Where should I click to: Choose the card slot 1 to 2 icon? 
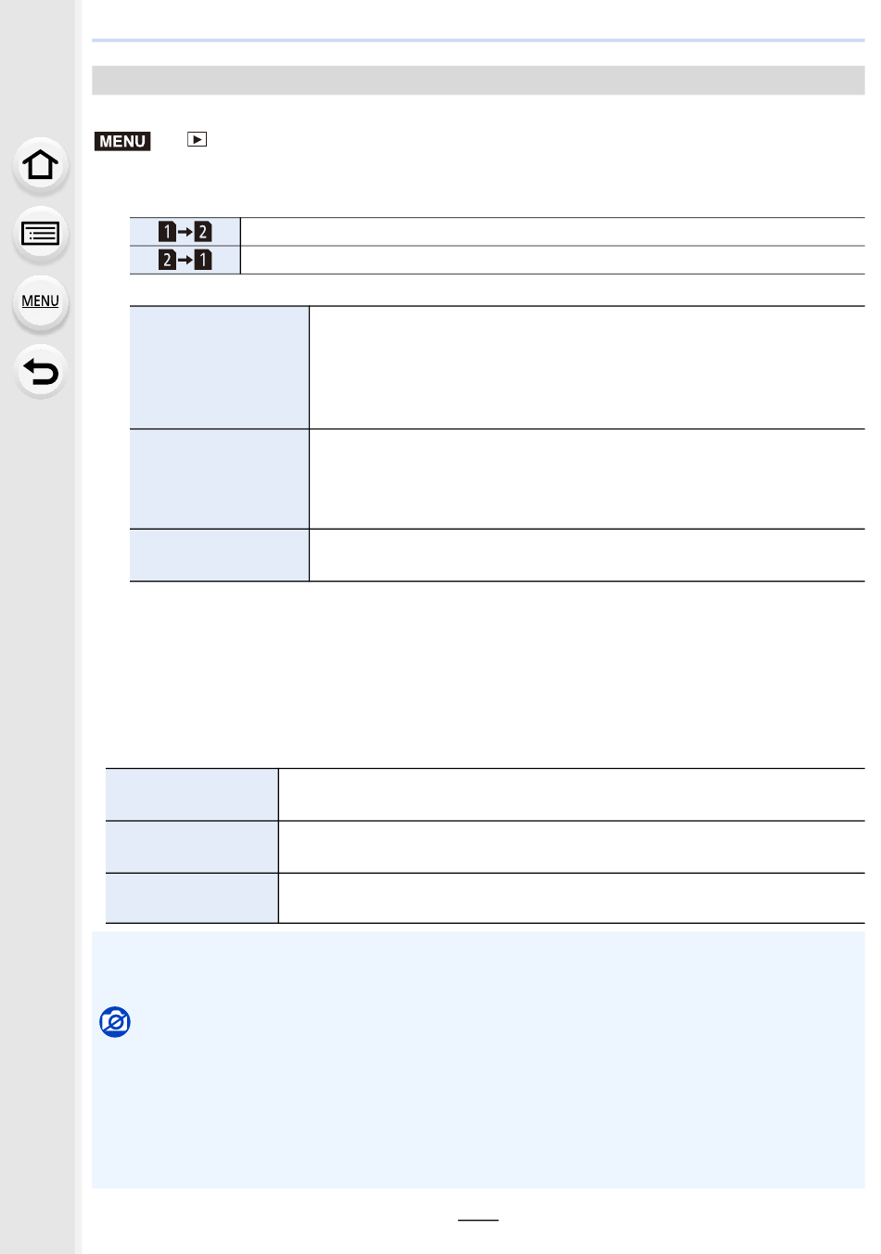[x=185, y=232]
